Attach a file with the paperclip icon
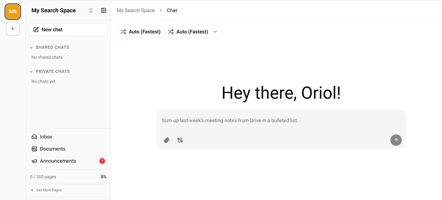442x200 pixels. coord(166,140)
